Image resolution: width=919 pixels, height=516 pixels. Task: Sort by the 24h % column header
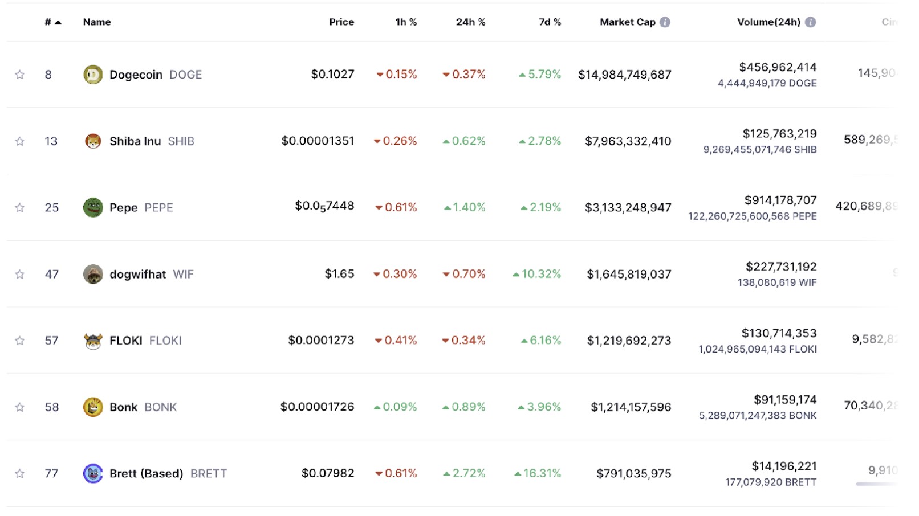coord(470,22)
